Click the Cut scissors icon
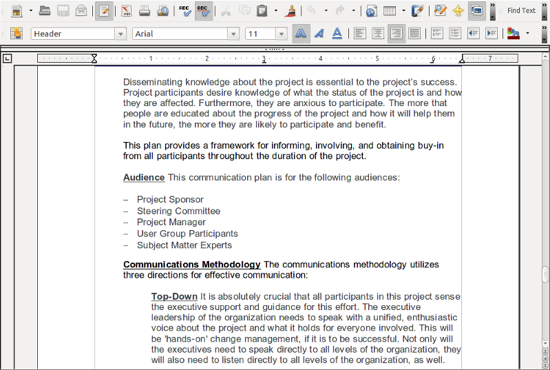Screen dimensions: 550x370 coord(226,11)
